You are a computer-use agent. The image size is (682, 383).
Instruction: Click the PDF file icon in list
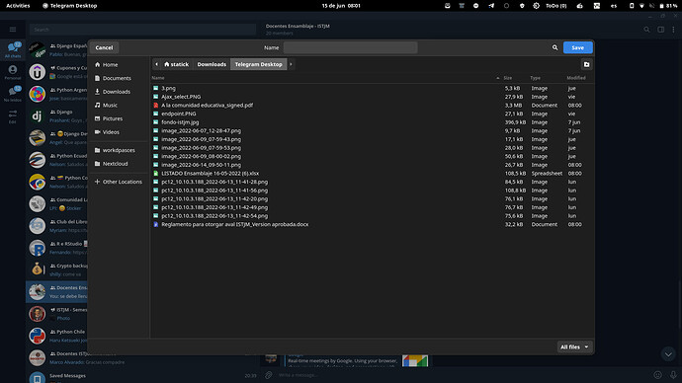(x=156, y=105)
